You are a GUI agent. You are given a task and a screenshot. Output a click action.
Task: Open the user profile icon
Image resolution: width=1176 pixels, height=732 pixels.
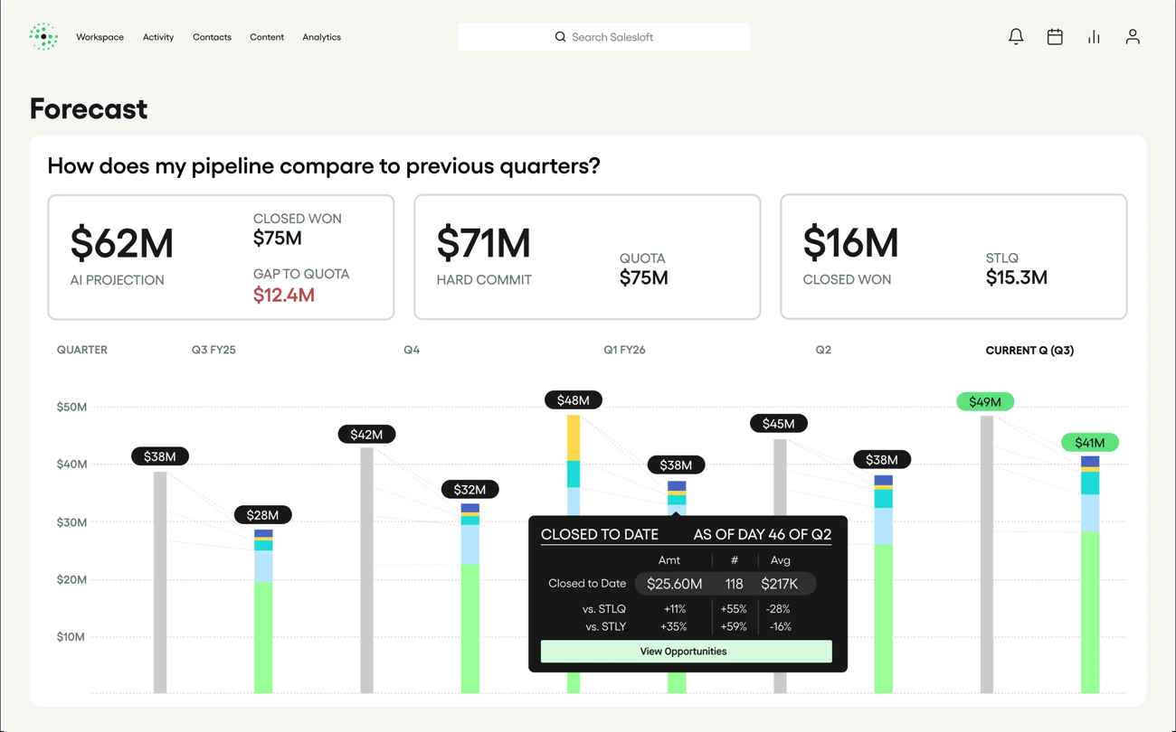(1133, 37)
